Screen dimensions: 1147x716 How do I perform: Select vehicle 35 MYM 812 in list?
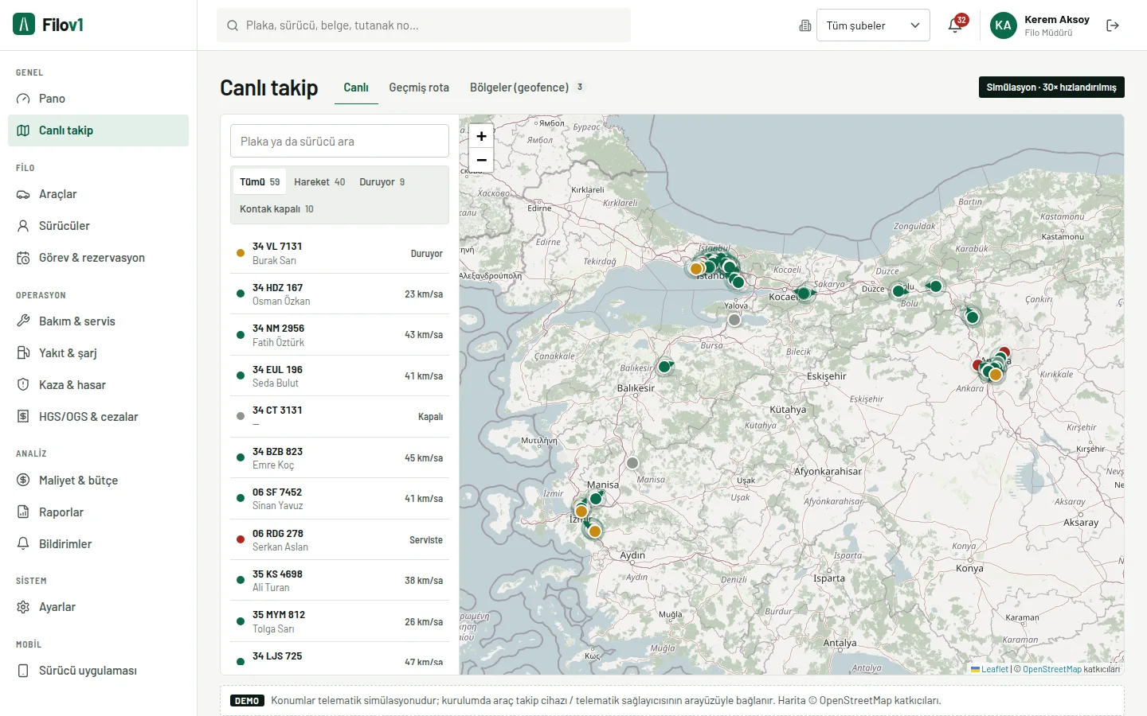pos(339,621)
